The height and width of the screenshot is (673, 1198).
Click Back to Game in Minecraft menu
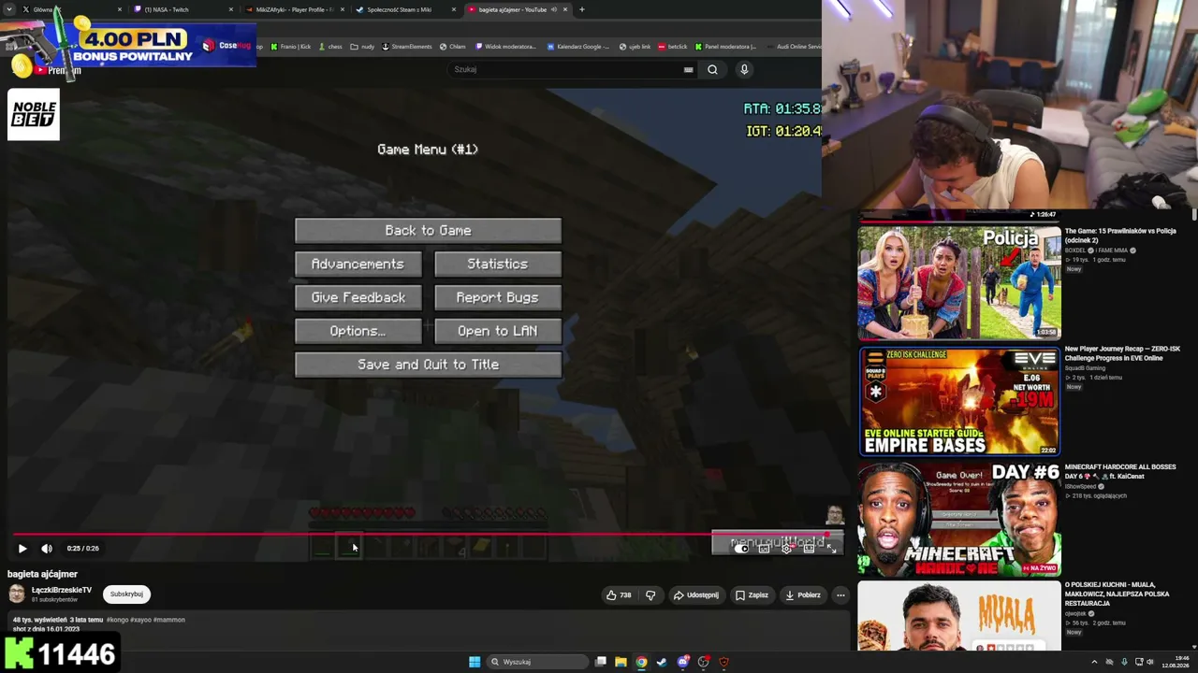[x=428, y=231]
